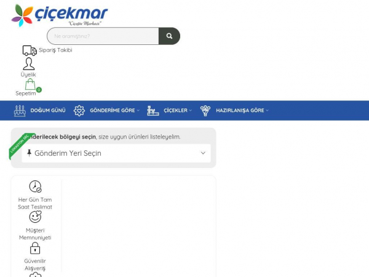Expand the Çiçekler dropdown menu
Image resolution: width=369 pixels, height=277 pixels.
click(x=177, y=111)
